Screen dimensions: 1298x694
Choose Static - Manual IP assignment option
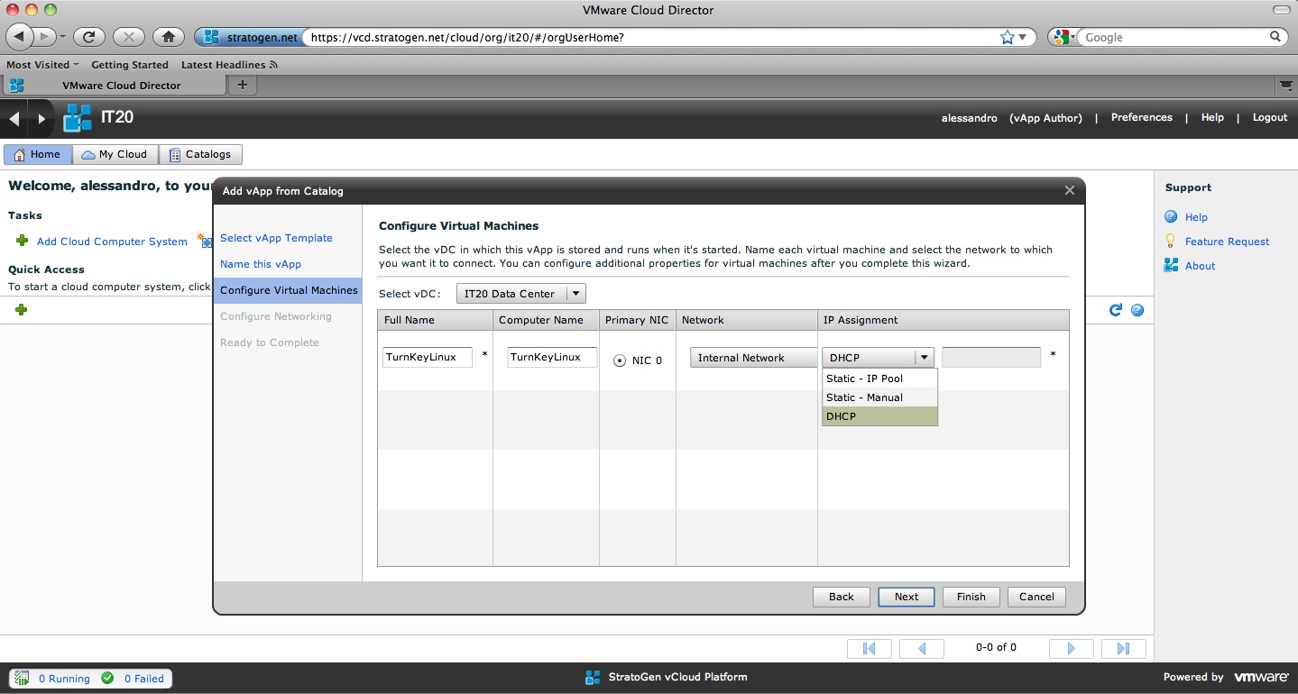click(x=864, y=397)
